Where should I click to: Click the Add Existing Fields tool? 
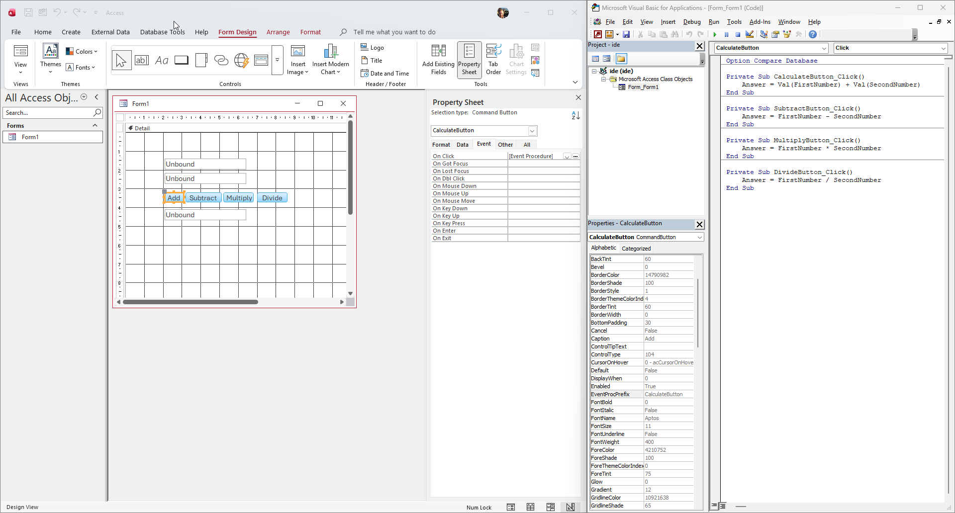[x=438, y=60]
